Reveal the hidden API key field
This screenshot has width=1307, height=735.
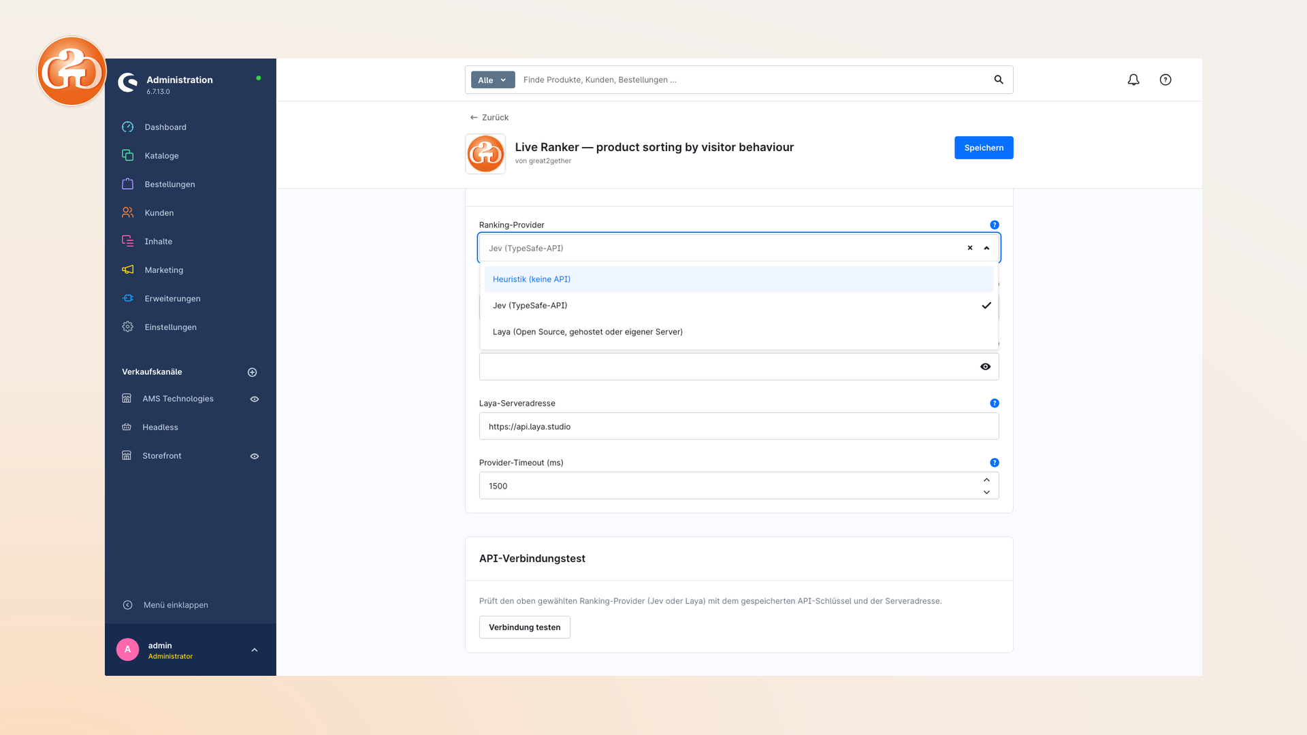985,367
